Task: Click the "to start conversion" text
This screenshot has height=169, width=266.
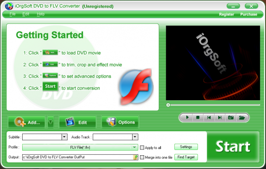Action: point(81,88)
